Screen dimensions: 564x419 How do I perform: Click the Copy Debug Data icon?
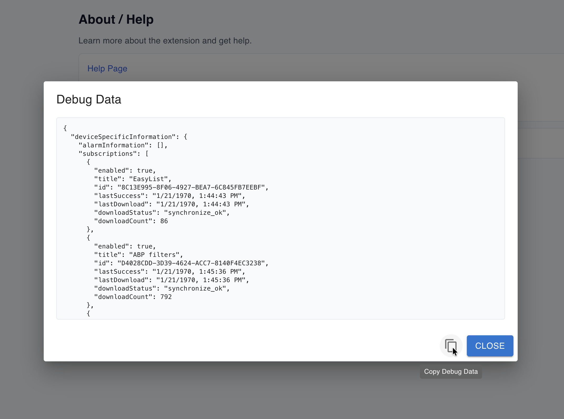(451, 346)
